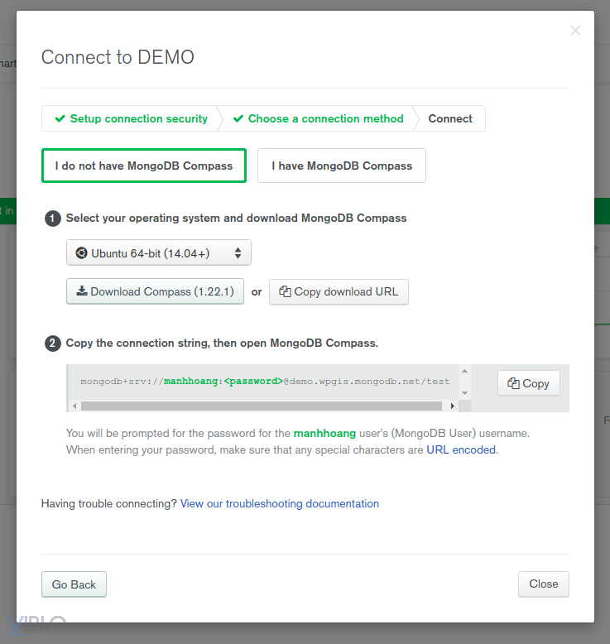Go to Choose a connection method step
Viewport: 610px width, 644px height.
click(325, 118)
